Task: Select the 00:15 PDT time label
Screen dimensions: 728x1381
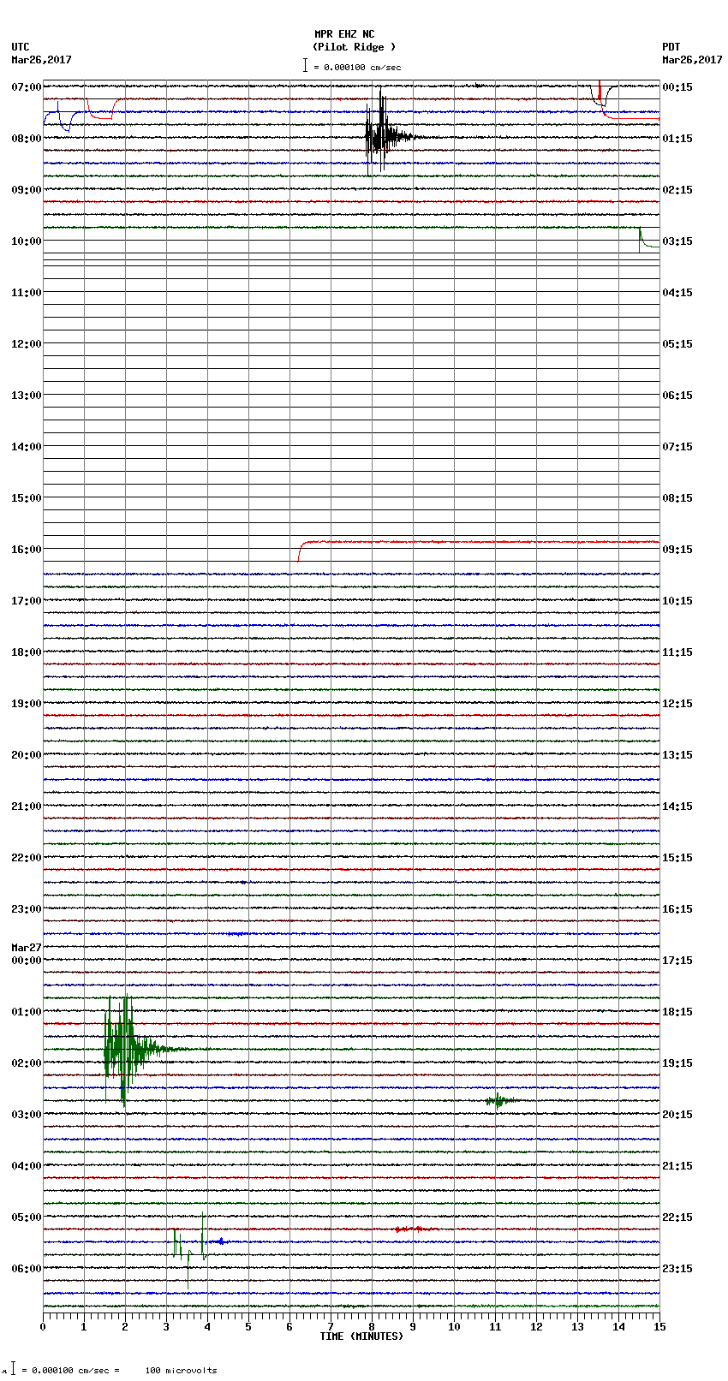Action: (x=677, y=87)
